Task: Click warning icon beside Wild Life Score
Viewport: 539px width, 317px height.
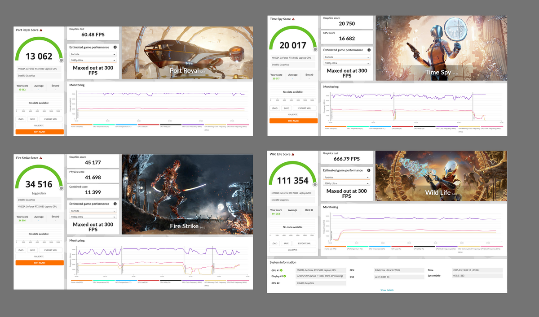Action: click(x=293, y=154)
